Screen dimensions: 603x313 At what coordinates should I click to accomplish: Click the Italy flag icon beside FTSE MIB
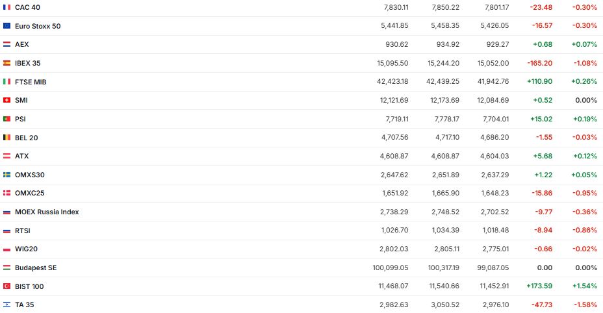pyautogui.click(x=7, y=82)
